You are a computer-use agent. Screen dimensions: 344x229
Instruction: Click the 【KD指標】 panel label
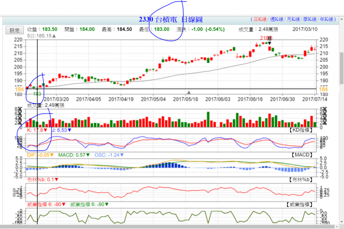[300, 130]
